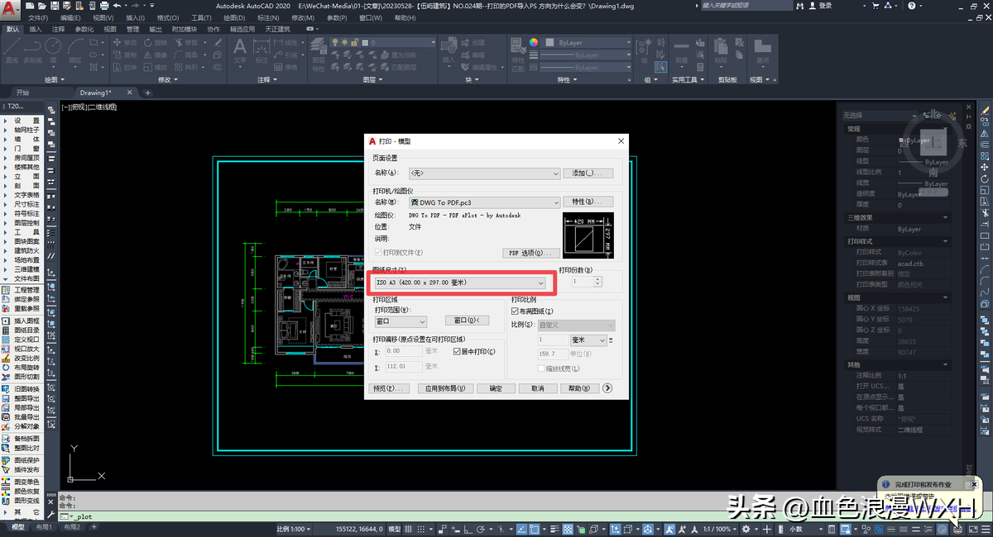Viewport: 993px width, 537px height.
Task: Select the Circle (圆) tool
Action: 54,50
